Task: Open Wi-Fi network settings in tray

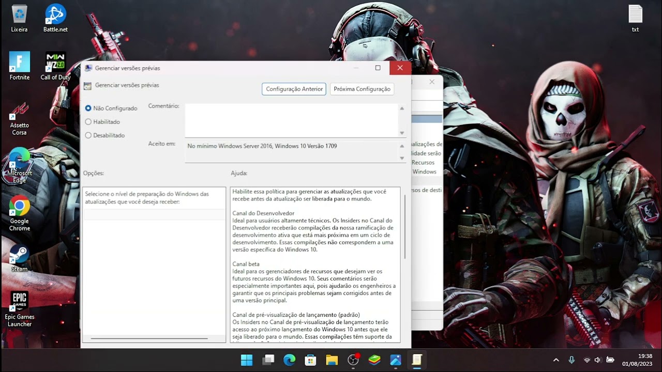Action: tap(587, 360)
